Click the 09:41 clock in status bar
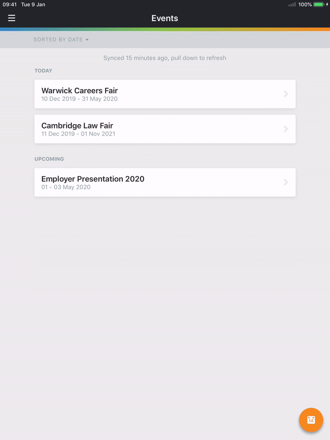Screen dimensions: 330x440 coord(9,5)
